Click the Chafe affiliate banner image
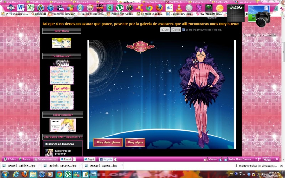 62,63
